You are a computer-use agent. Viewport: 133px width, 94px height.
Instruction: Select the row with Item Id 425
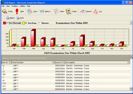point(66,89)
